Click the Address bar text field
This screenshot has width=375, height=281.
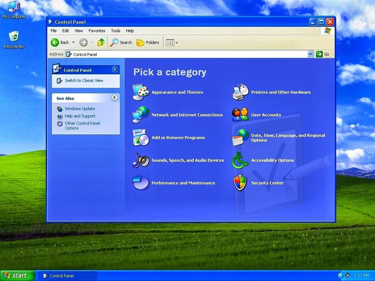[x=186, y=54]
